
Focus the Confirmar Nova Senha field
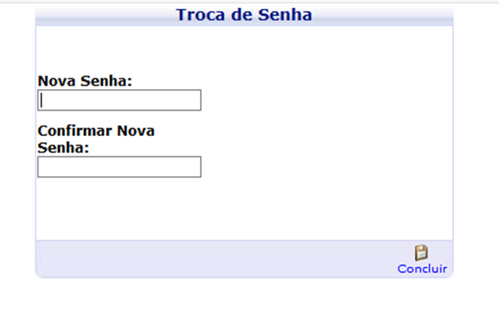pyautogui.click(x=119, y=167)
